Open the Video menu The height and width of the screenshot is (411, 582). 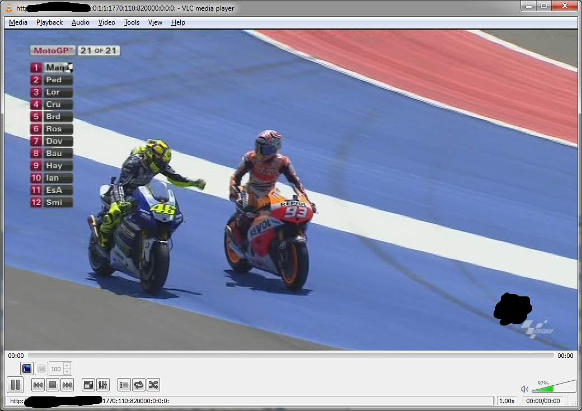point(106,22)
